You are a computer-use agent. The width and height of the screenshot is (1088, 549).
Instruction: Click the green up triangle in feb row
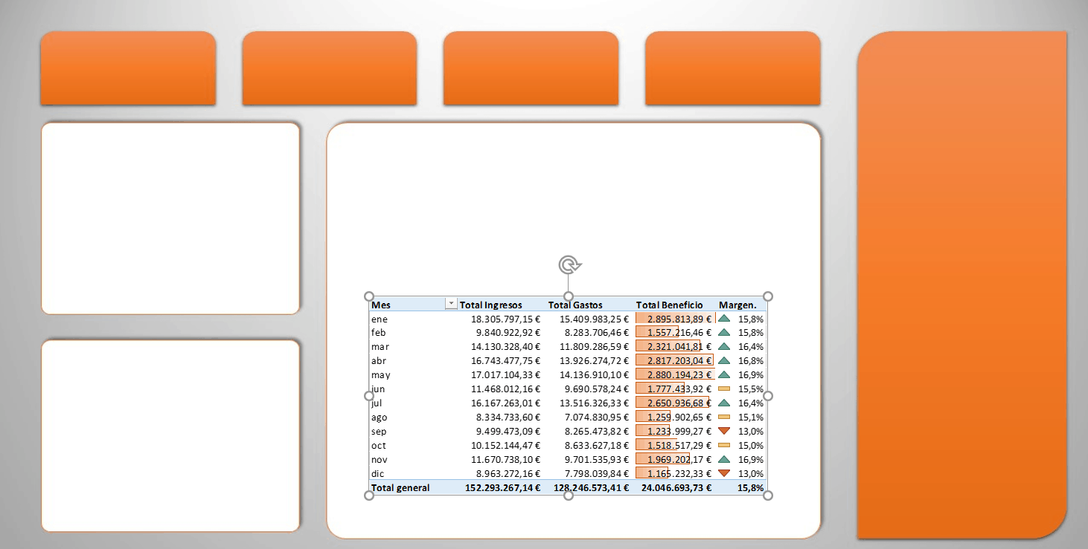tap(724, 332)
